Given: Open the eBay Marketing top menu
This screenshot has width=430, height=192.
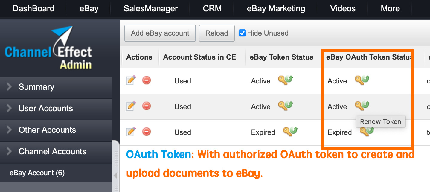Looking at the screenshot, I should pyautogui.click(x=276, y=8).
